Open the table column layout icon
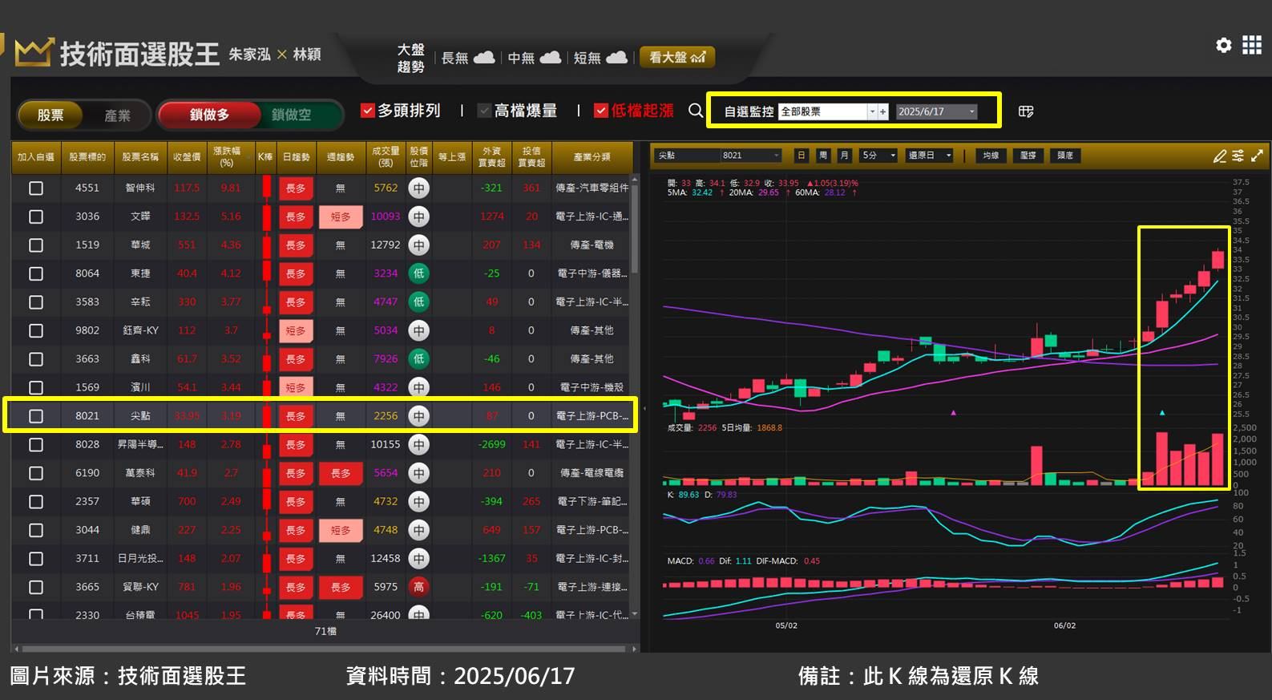The width and height of the screenshot is (1272, 700). click(1026, 111)
